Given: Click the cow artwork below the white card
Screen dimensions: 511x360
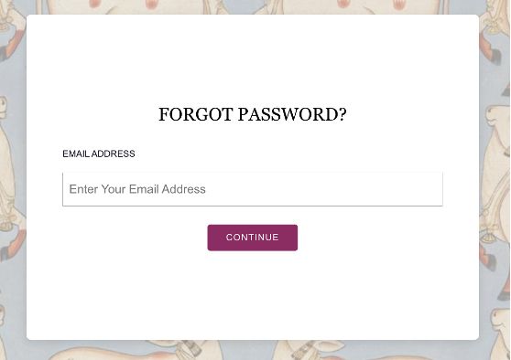Looking at the screenshot, I should 253,351.
